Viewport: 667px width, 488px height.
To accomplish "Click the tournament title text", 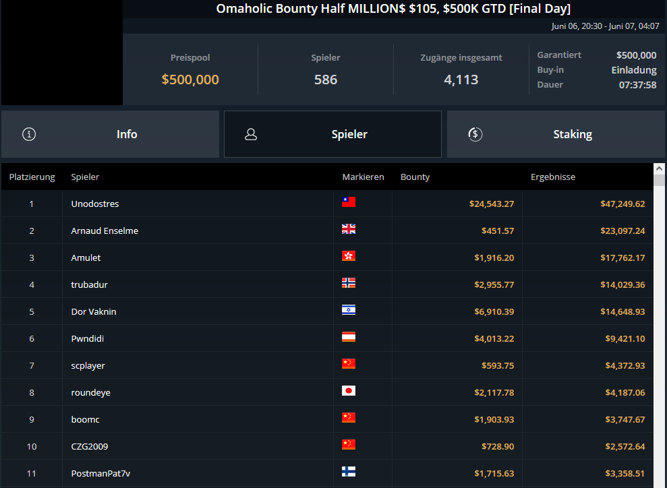I will (x=393, y=9).
